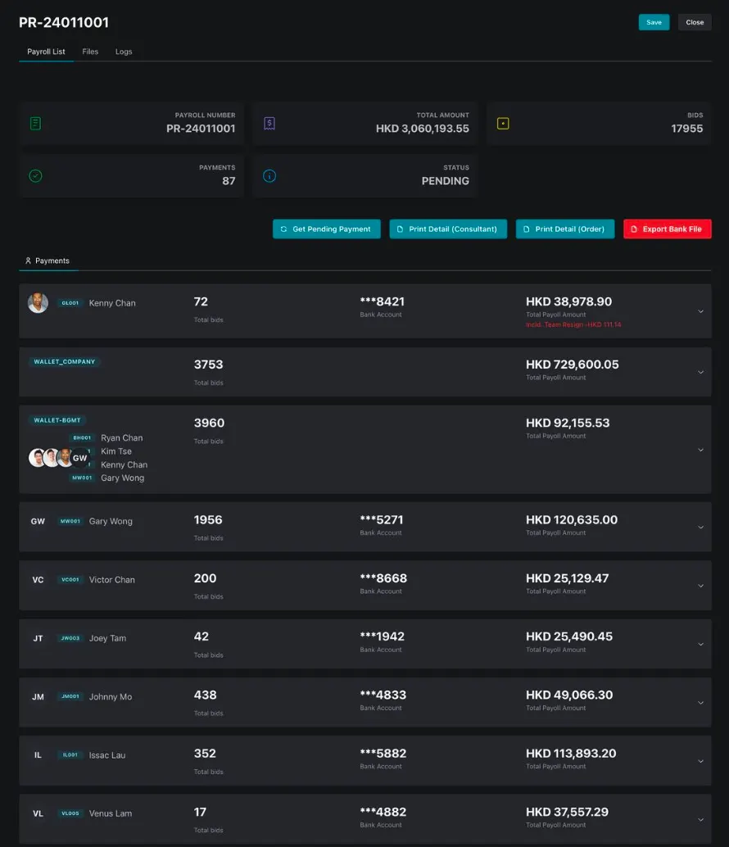Open the Files tab
This screenshot has width=729, height=847.
[x=90, y=52]
